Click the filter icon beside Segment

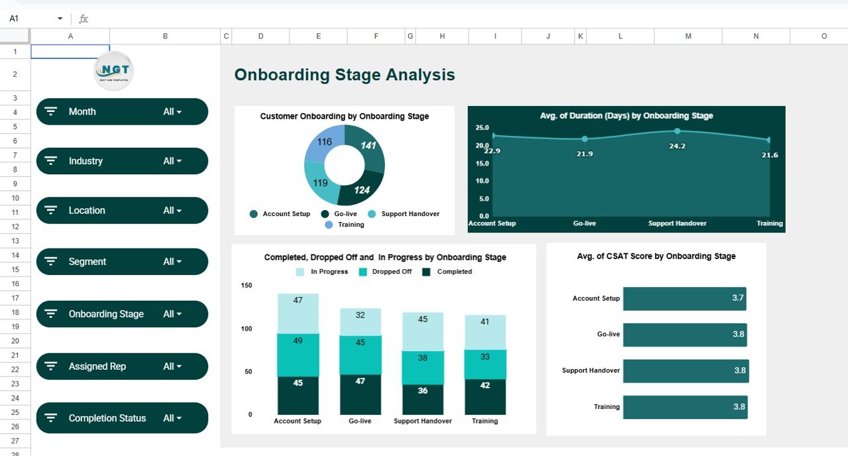coord(50,261)
